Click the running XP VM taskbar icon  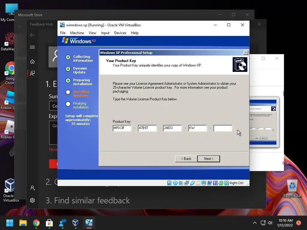click(89, 223)
